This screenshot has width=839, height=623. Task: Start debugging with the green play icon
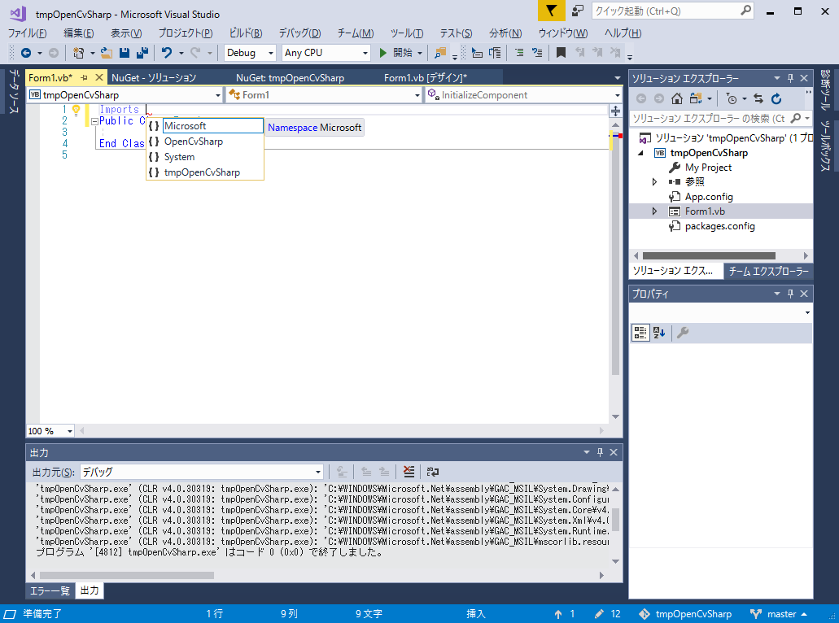click(382, 52)
